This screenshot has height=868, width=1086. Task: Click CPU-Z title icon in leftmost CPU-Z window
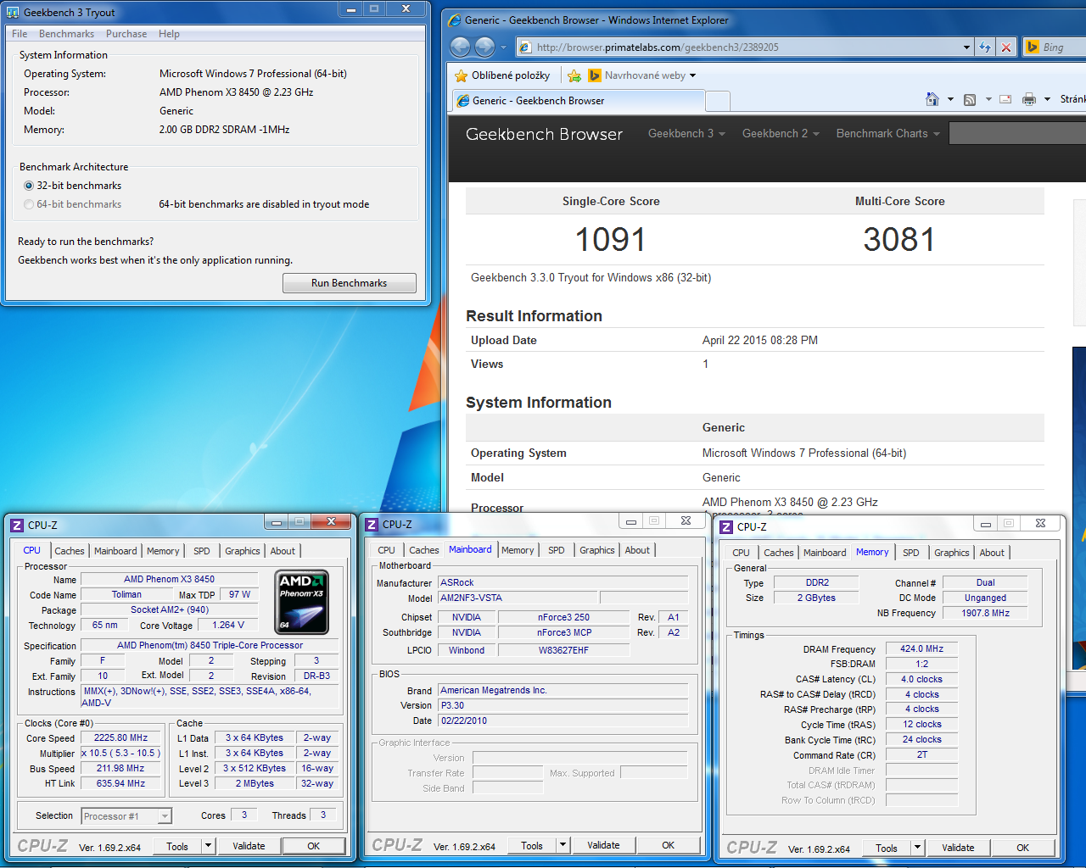coord(17,525)
